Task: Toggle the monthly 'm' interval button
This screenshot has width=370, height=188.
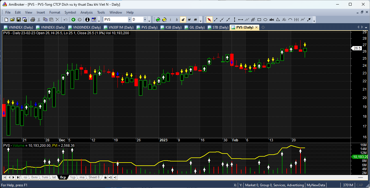Action: coord(195,20)
